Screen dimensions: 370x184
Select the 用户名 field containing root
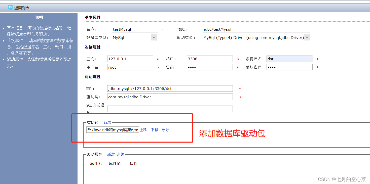pyautogui.click(x=130, y=67)
